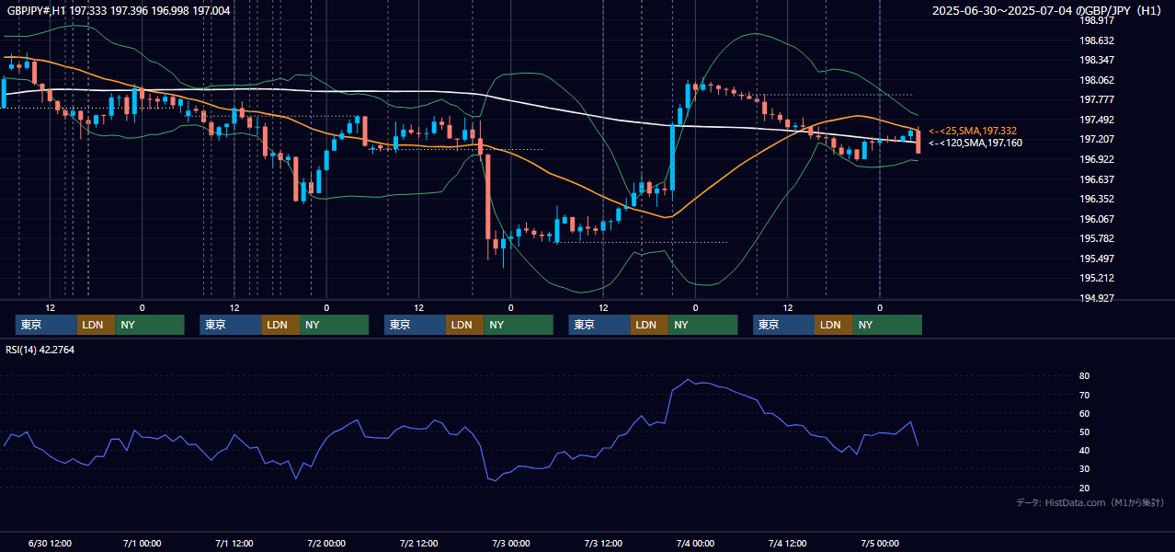Click the date label 7/1 12:00
Screen dimensions: 1175x552
click(234, 544)
